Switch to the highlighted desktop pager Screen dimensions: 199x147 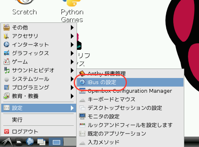[56, 142]
